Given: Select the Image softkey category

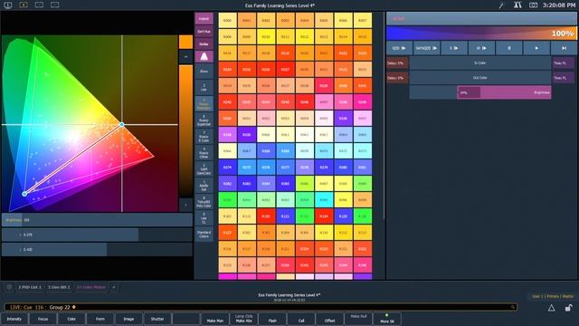Looking at the screenshot, I should pos(128,319).
